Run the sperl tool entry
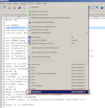The width and height of the screenshot is (105, 108). click(58, 89)
